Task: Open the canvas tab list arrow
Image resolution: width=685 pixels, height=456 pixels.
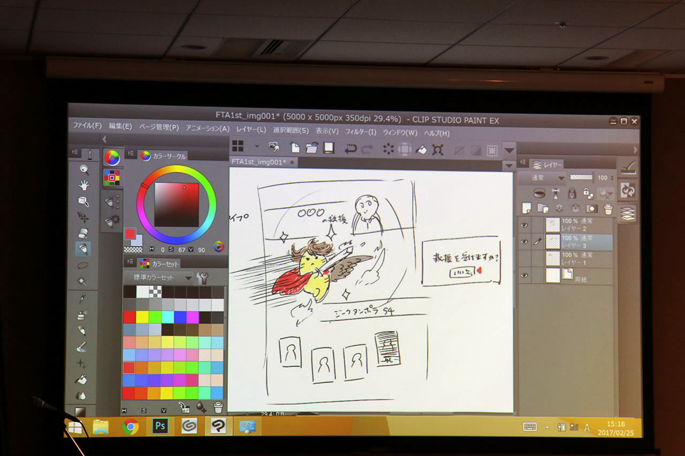Action: click(x=509, y=165)
